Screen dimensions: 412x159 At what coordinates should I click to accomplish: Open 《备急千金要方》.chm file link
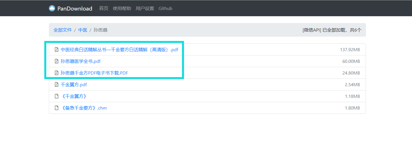pyautogui.click(x=84, y=108)
